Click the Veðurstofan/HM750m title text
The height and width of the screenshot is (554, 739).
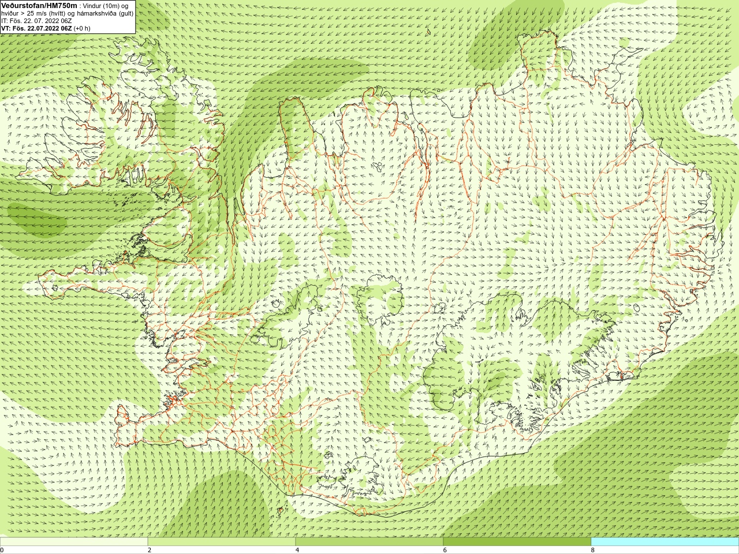tap(39, 5)
